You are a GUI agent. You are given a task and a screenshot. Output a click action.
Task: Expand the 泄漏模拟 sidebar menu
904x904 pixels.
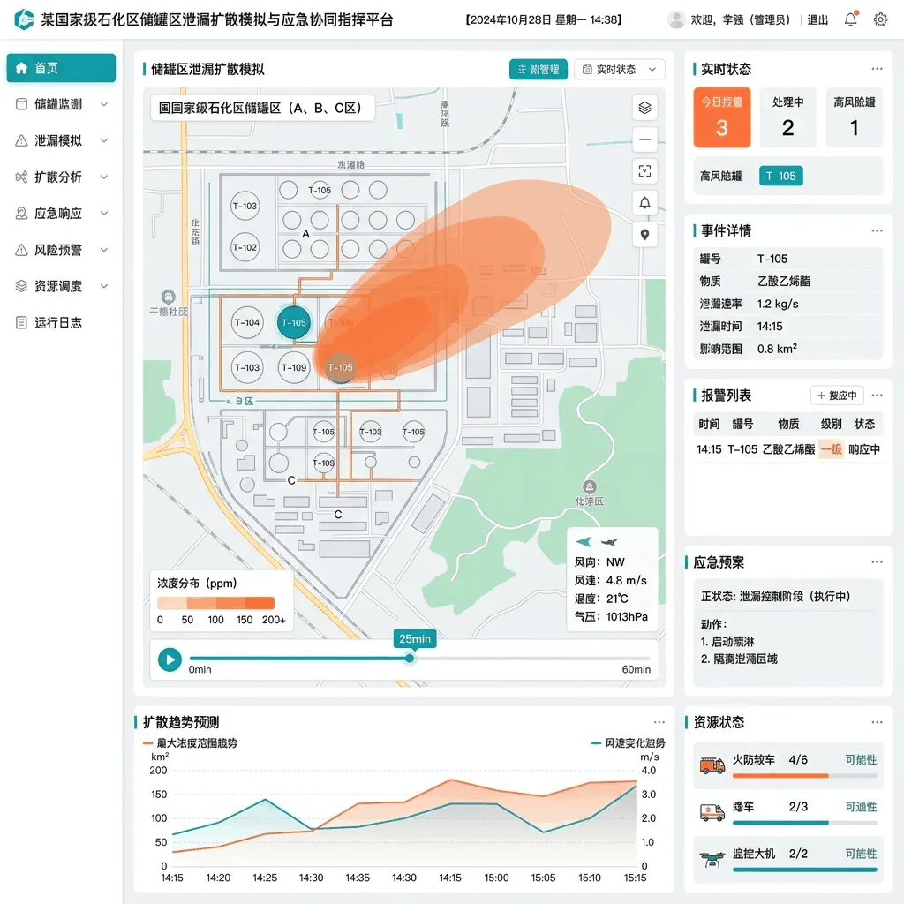[x=61, y=140]
